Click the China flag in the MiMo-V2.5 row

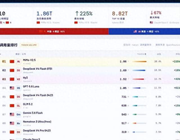click(12, 62)
